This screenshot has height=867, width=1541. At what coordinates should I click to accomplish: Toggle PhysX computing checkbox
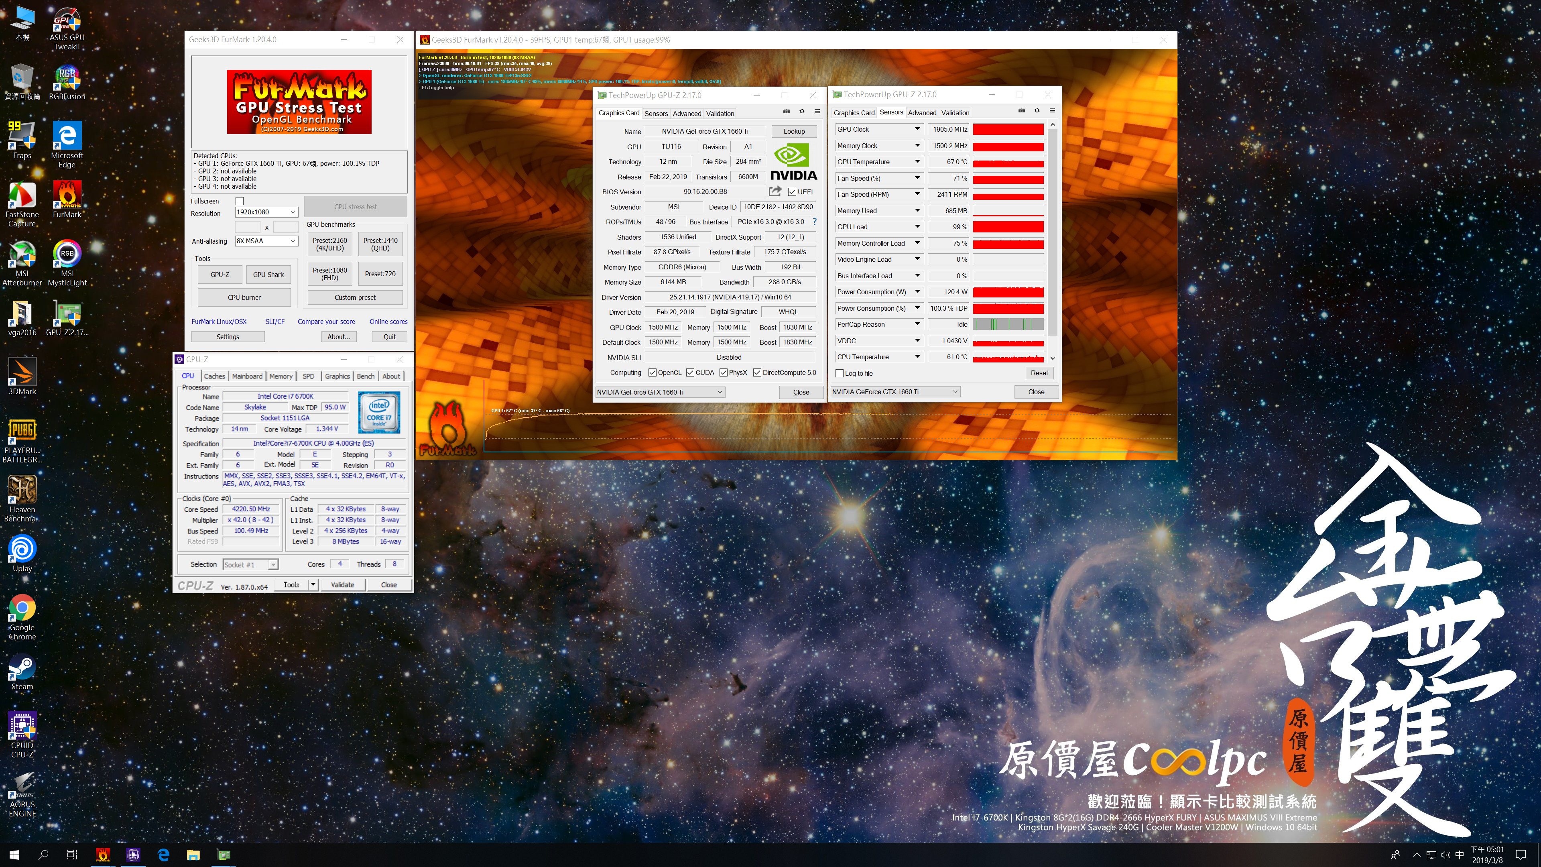click(724, 373)
